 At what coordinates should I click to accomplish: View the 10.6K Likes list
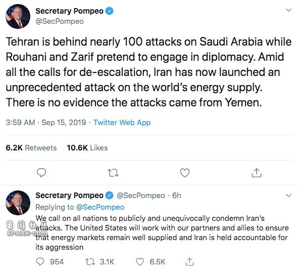[87, 148]
